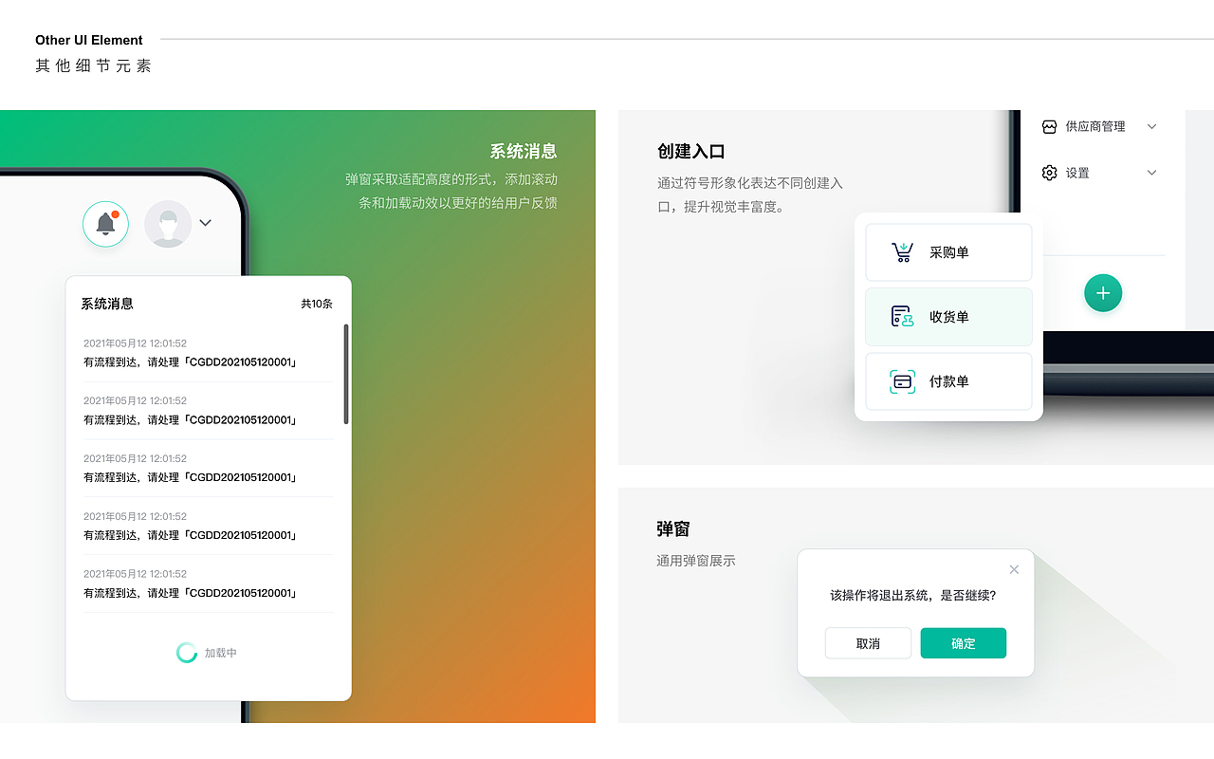This screenshot has width=1214, height=759.
Task: Click the system message scrollbar thumb
Action: pos(346,374)
